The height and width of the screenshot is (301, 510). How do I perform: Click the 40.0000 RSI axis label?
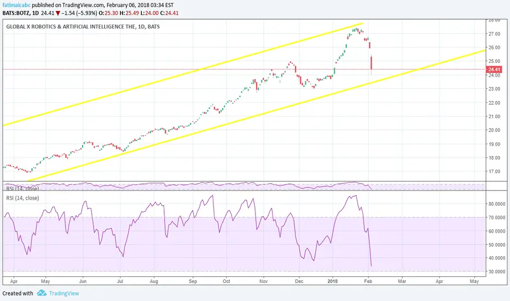(x=496, y=258)
